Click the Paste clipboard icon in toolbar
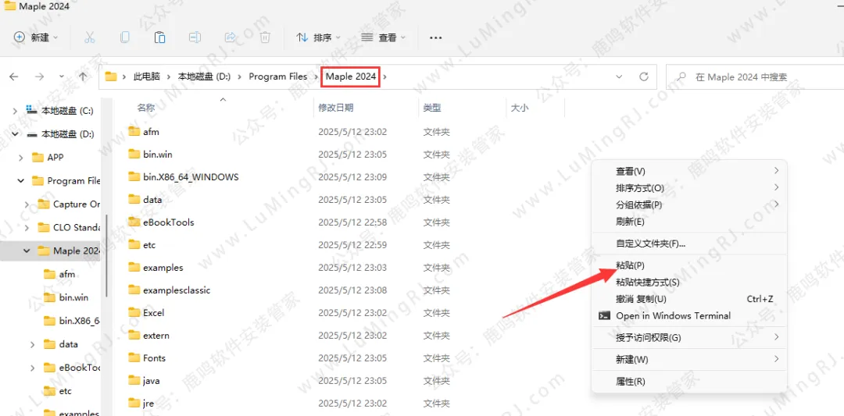 coord(159,37)
